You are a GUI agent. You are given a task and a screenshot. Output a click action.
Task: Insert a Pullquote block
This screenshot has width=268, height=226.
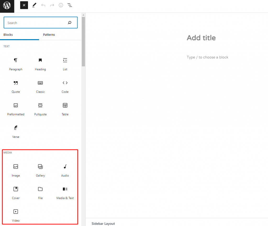click(40, 109)
